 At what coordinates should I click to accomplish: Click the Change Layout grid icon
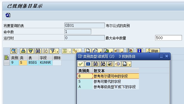[x=117, y=50]
